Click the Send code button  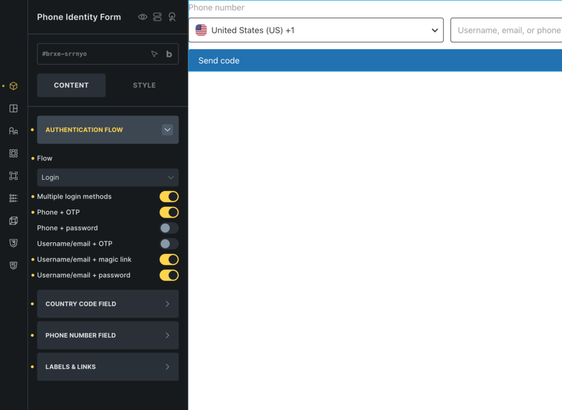click(375, 60)
